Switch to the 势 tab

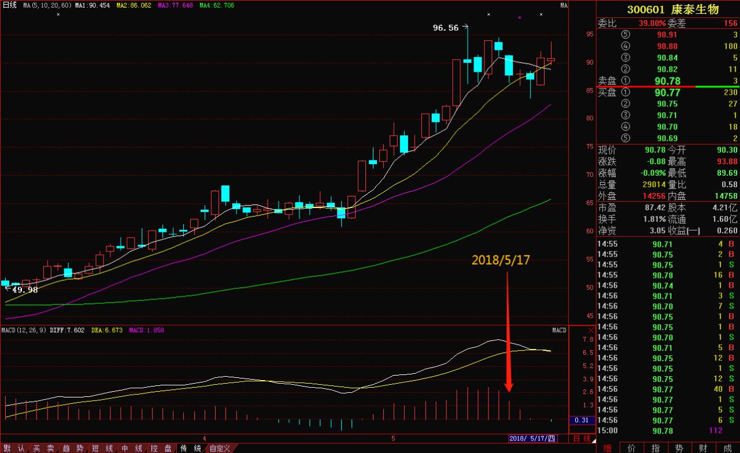coord(679,448)
